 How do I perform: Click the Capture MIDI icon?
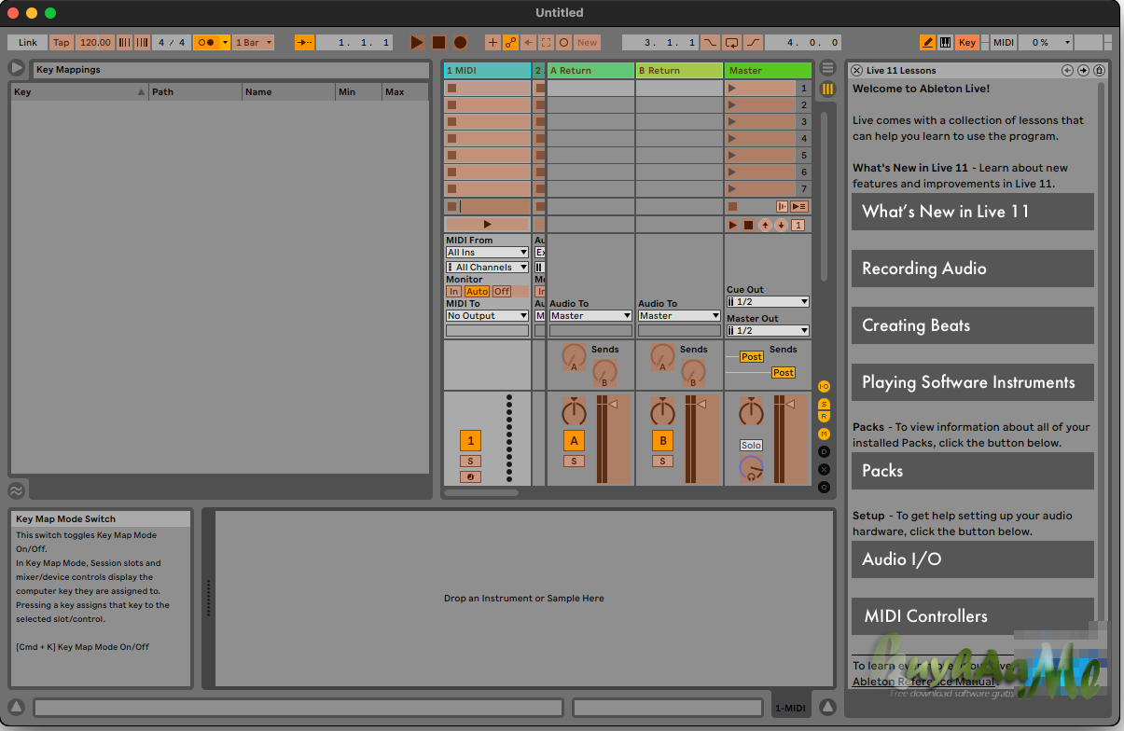pyautogui.click(x=547, y=42)
